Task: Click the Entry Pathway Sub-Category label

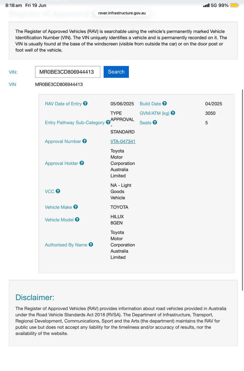Action: coord(75,123)
